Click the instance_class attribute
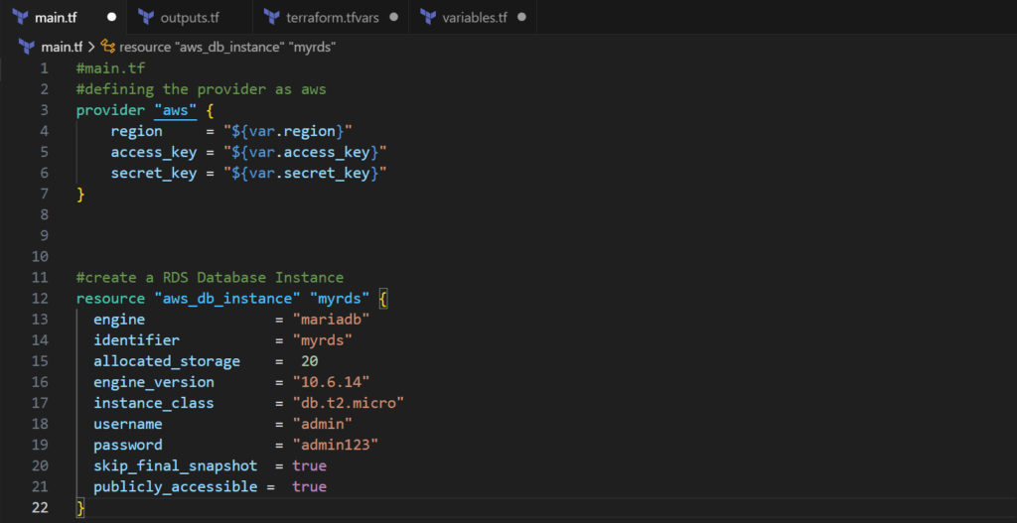The image size is (1017, 523). [x=154, y=403]
